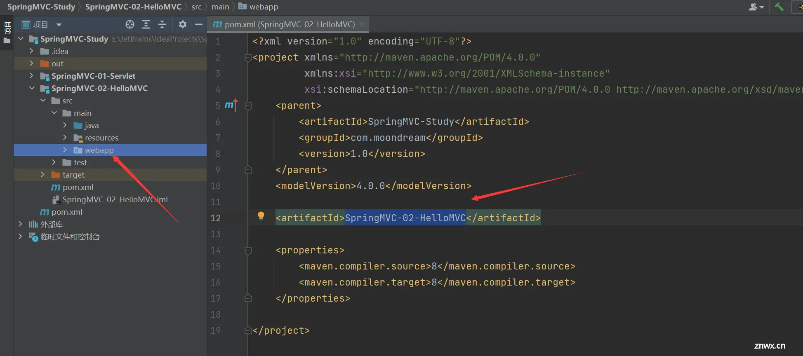Click the com.moondream groupId text
803x356 pixels.
[388, 137]
